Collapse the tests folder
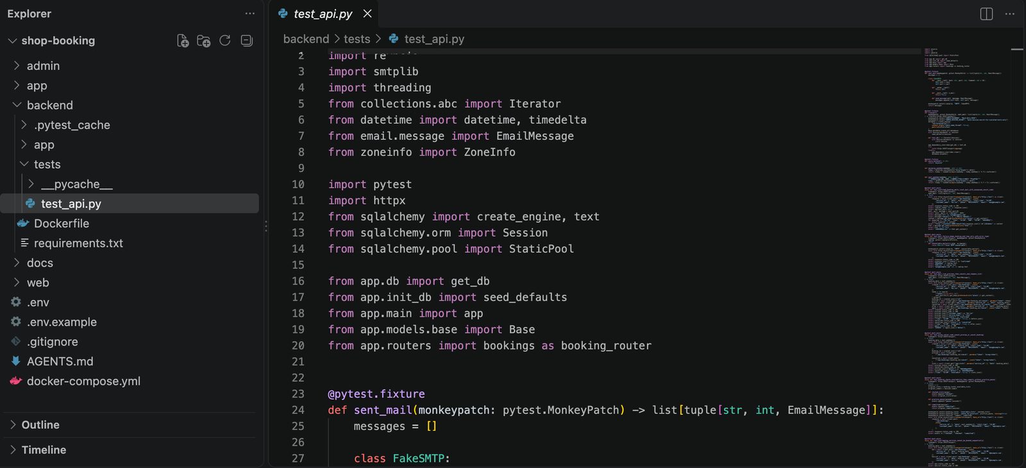This screenshot has width=1026, height=468. tap(24, 164)
